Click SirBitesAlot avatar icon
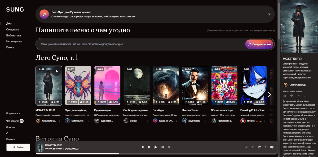Image resolution: width=318 pixels, height=157 pixels. 67,121
